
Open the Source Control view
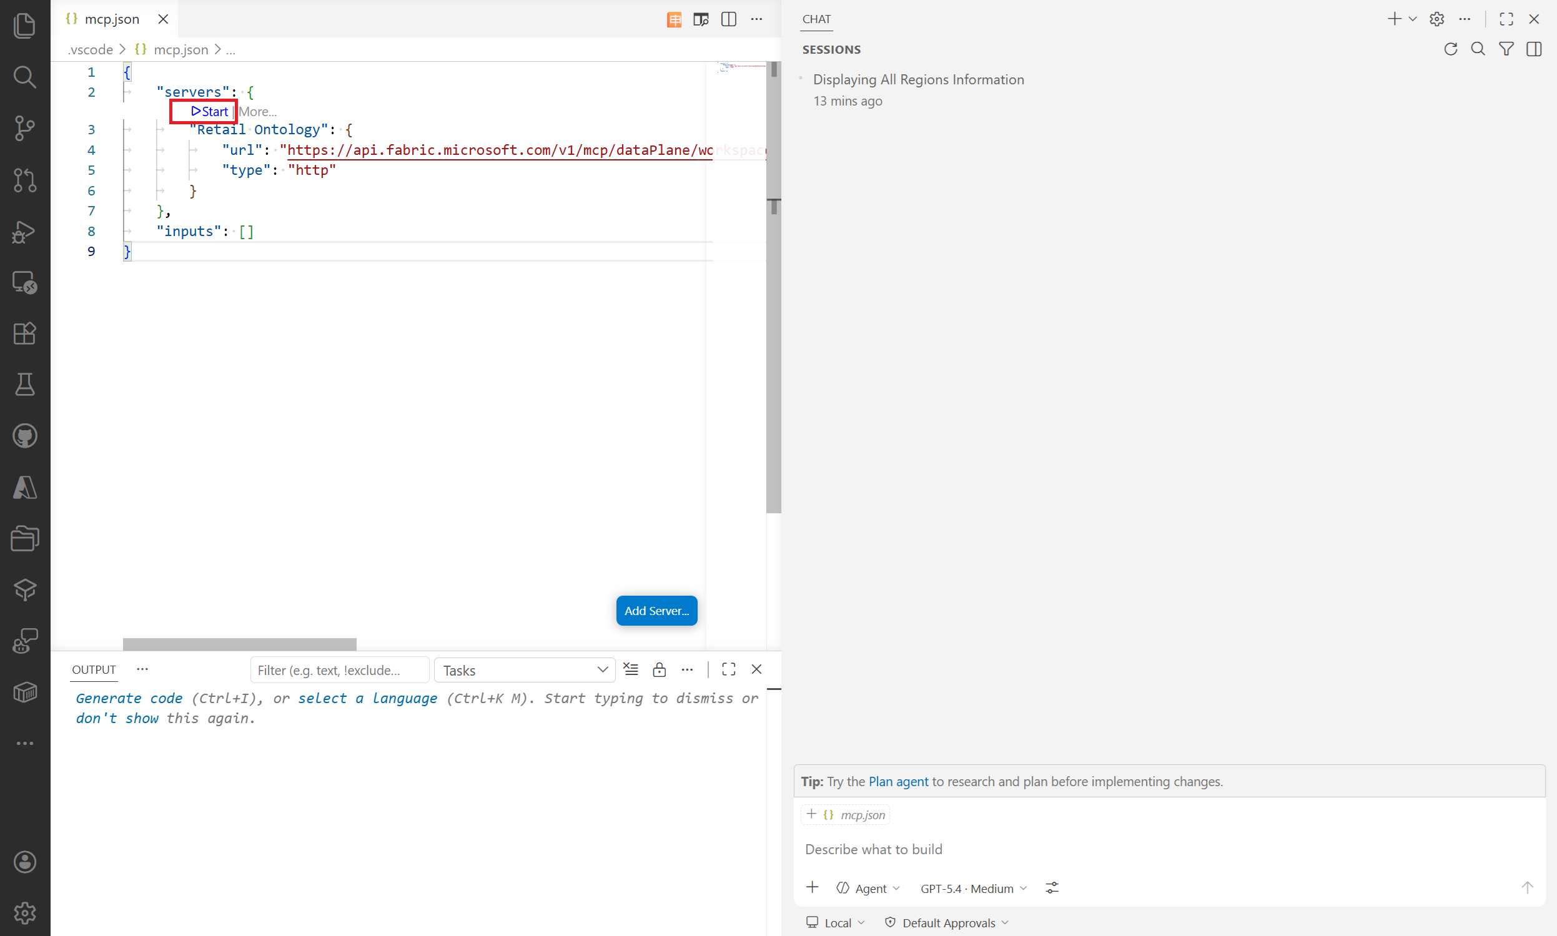point(24,128)
